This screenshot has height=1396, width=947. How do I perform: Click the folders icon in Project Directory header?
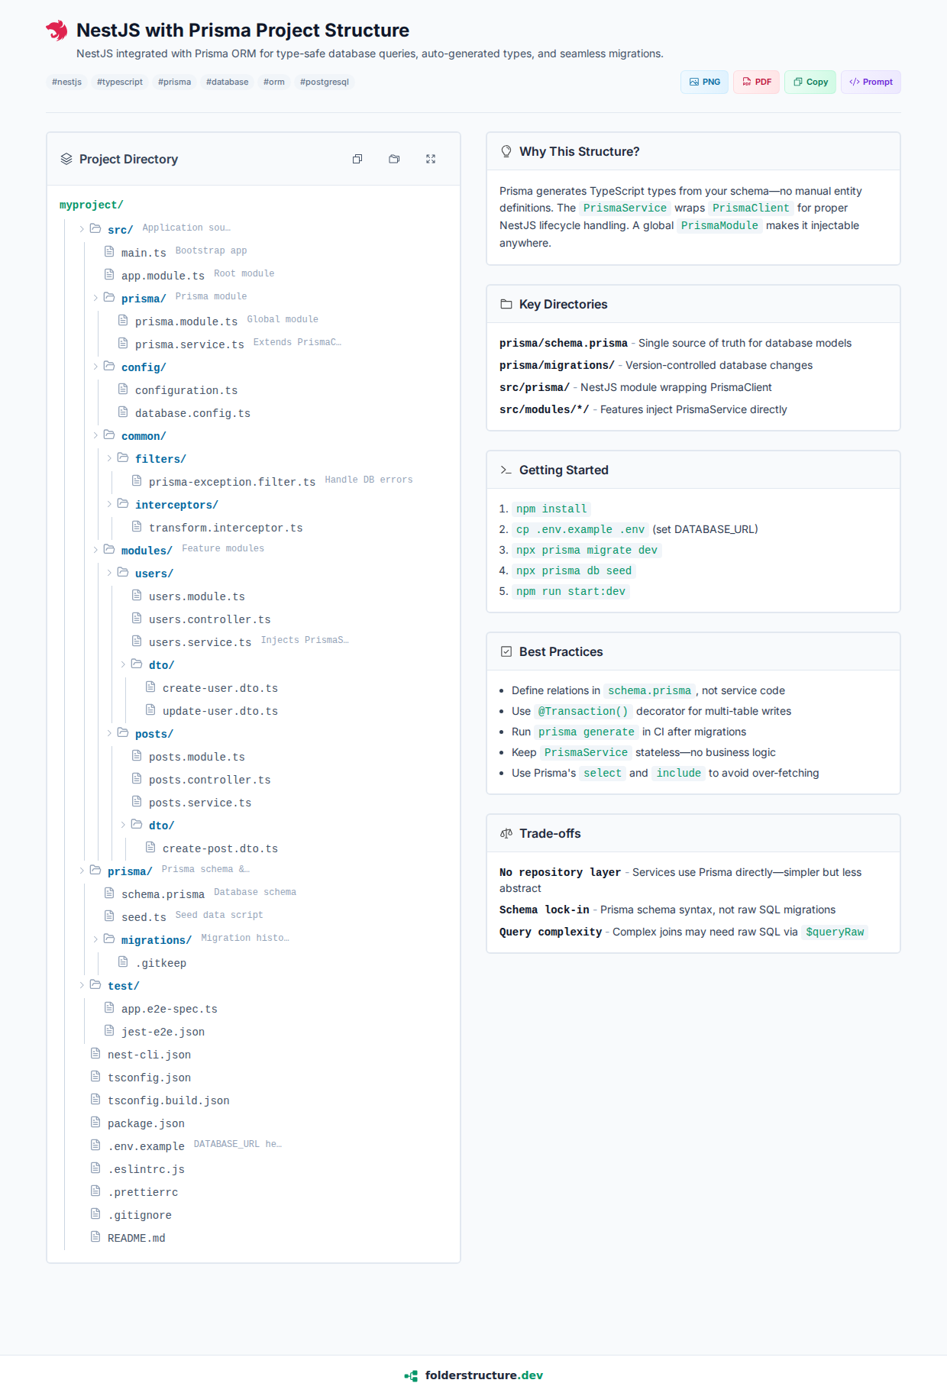[394, 159]
